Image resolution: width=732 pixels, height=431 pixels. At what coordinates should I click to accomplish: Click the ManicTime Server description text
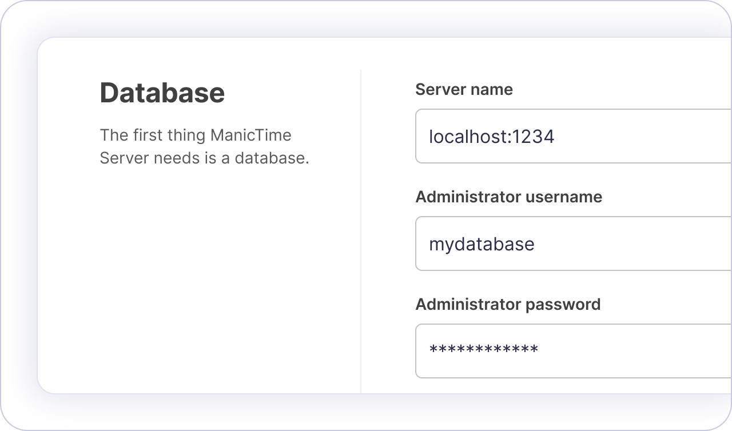pos(204,147)
